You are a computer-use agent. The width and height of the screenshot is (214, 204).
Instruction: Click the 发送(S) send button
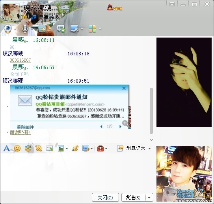pos(133,197)
